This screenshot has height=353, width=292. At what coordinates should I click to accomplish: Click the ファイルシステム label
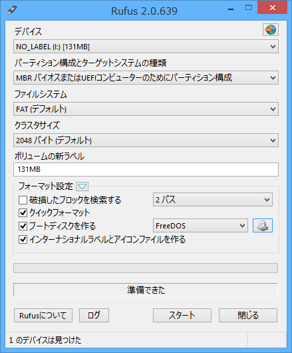(41, 95)
